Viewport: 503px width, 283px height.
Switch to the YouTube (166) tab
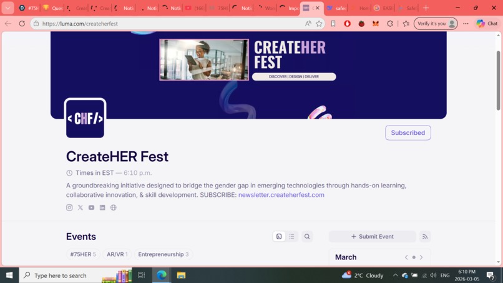tap(195, 8)
